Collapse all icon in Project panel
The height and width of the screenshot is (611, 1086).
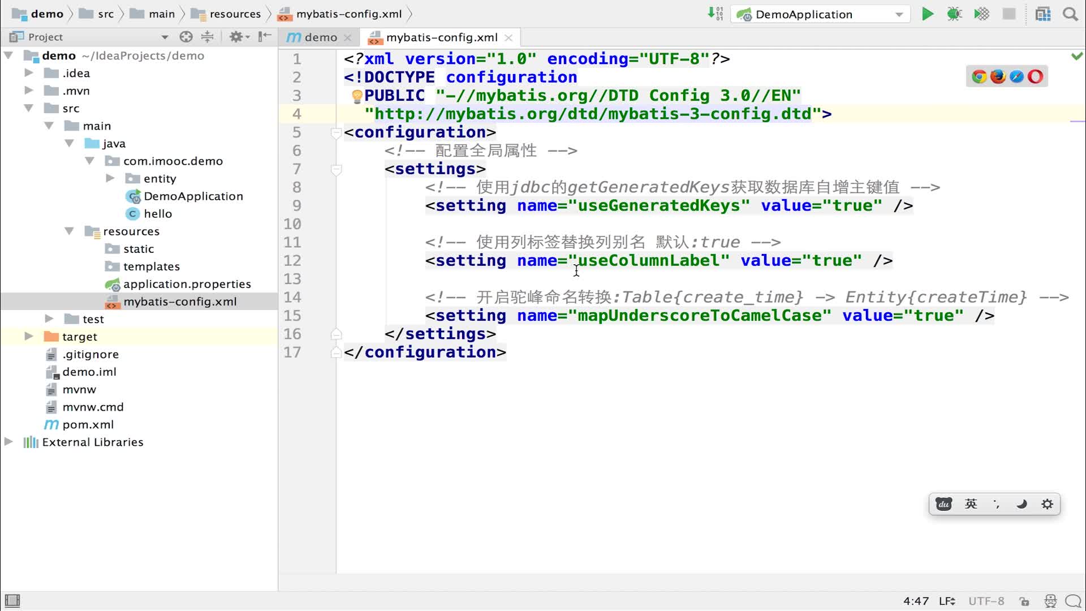(208, 37)
